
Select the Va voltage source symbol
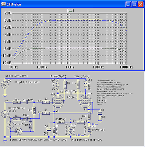(5, 85)
